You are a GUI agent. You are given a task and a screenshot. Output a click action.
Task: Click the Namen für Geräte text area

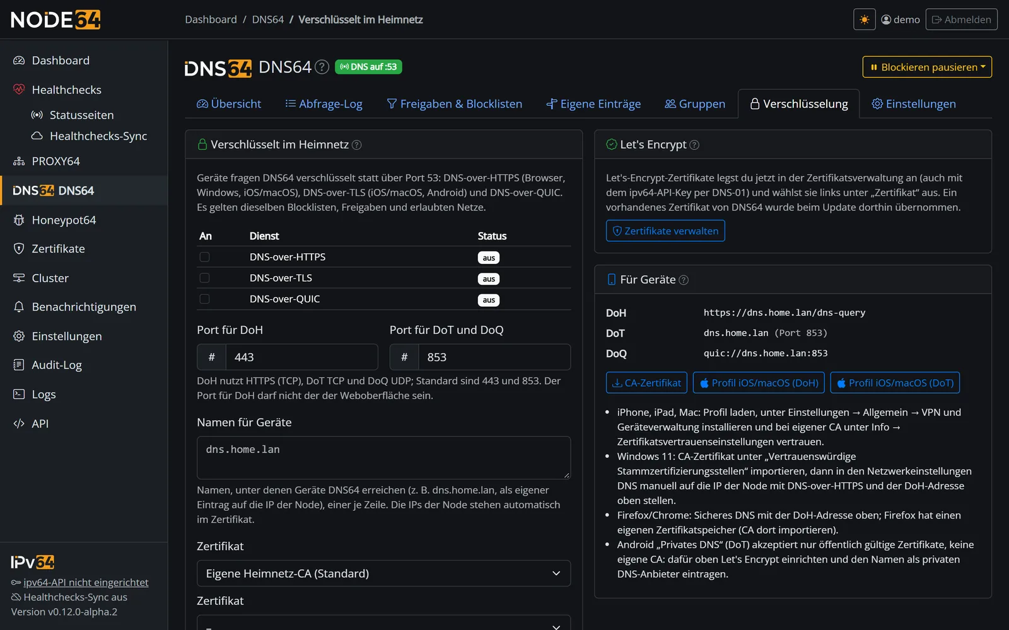pos(383,457)
